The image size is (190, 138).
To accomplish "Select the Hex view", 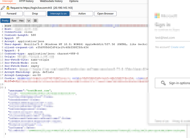I will [x=22, y=21].
